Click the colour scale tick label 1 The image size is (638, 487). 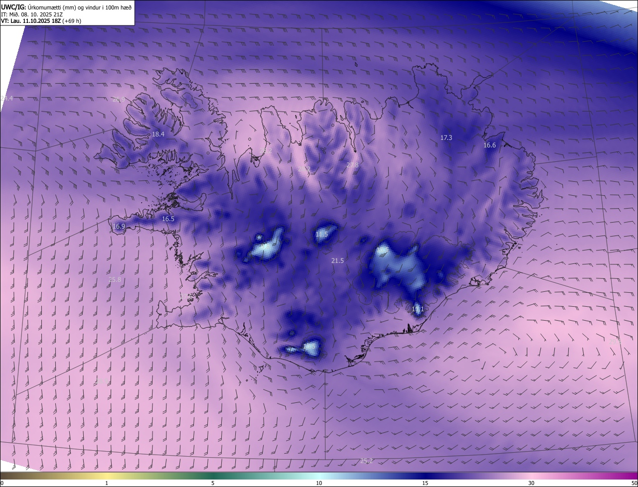click(107, 483)
